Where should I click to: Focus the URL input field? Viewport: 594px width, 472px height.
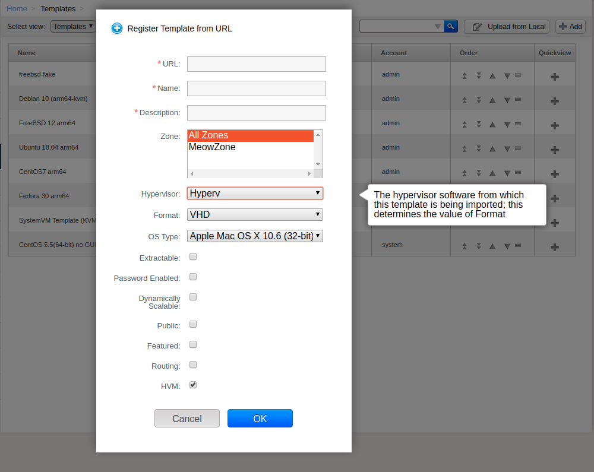[x=257, y=64]
